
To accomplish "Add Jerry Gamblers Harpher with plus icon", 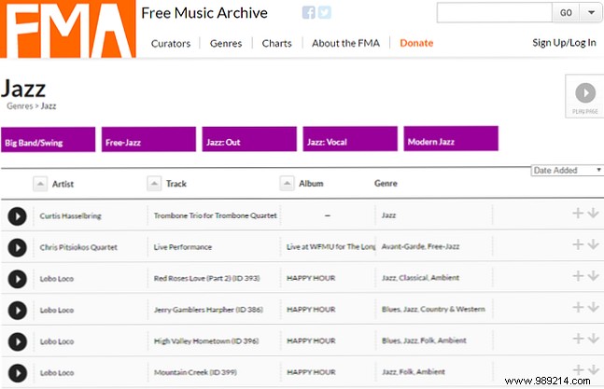I will [578, 307].
